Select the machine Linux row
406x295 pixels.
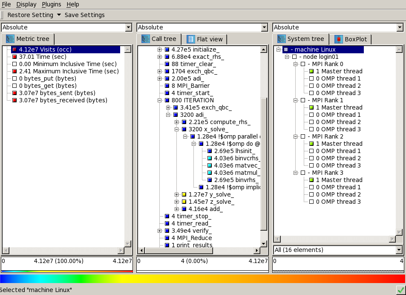point(323,49)
